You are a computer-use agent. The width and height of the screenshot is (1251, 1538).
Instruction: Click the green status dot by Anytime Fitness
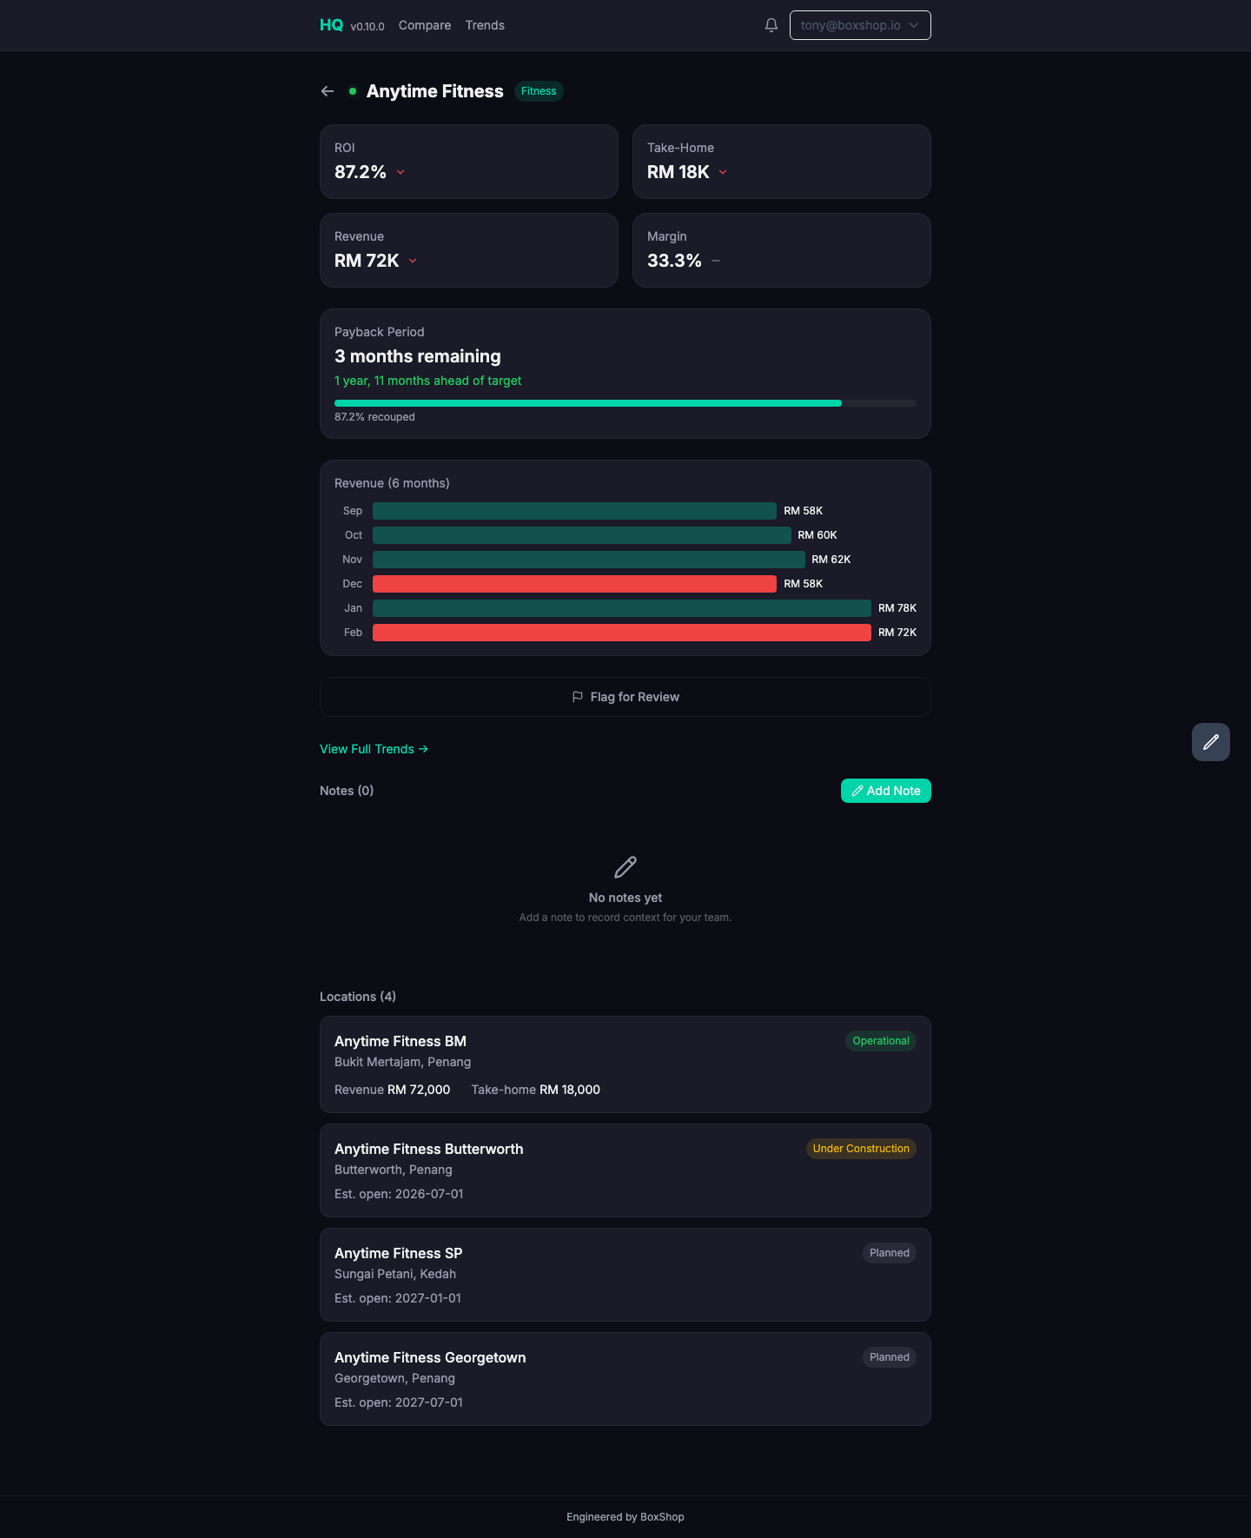[353, 91]
